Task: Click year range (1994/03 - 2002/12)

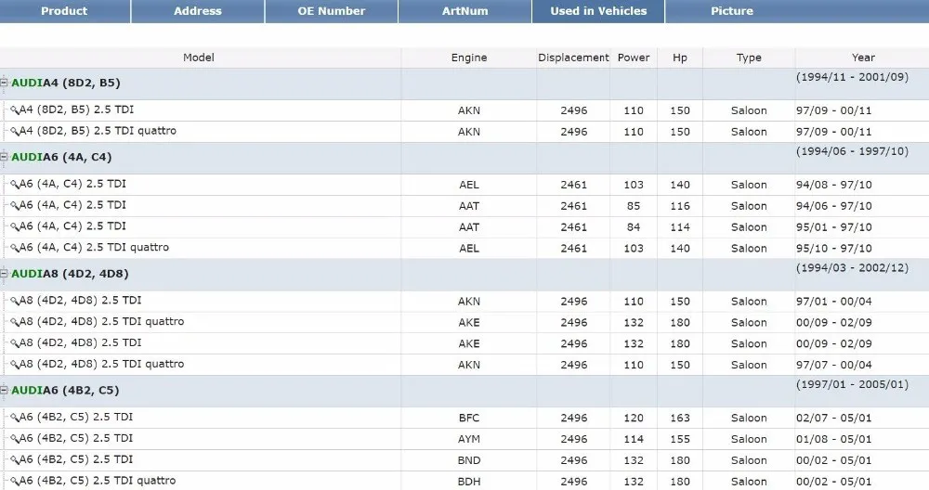Action: [852, 268]
